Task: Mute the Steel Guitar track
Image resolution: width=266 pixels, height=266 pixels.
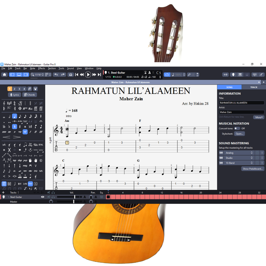Action: pos(49,197)
